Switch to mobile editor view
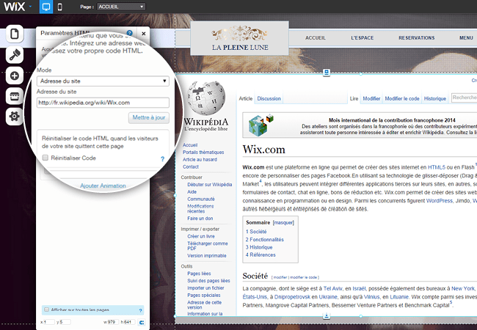This screenshot has width=477, height=330. 60,7
